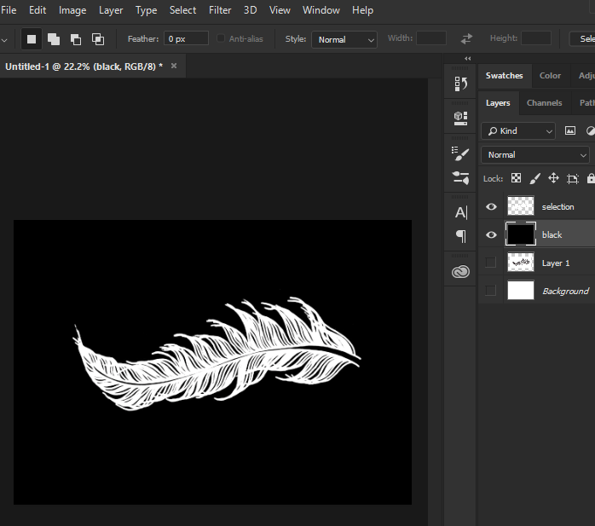This screenshot has width=595, height=526.
Task: Select the Add to selection mode icon
Action: click(54, 39)
